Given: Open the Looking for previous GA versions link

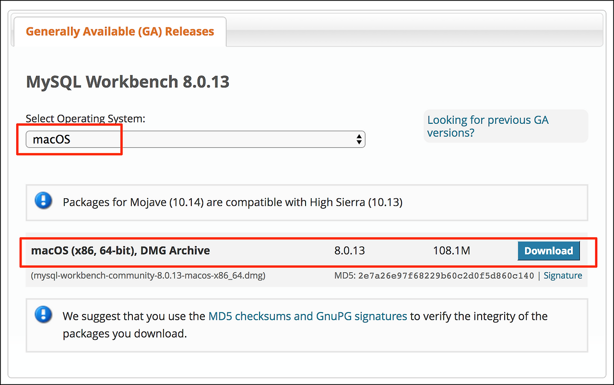Looking at the screenshot, I should click(487, 126).
